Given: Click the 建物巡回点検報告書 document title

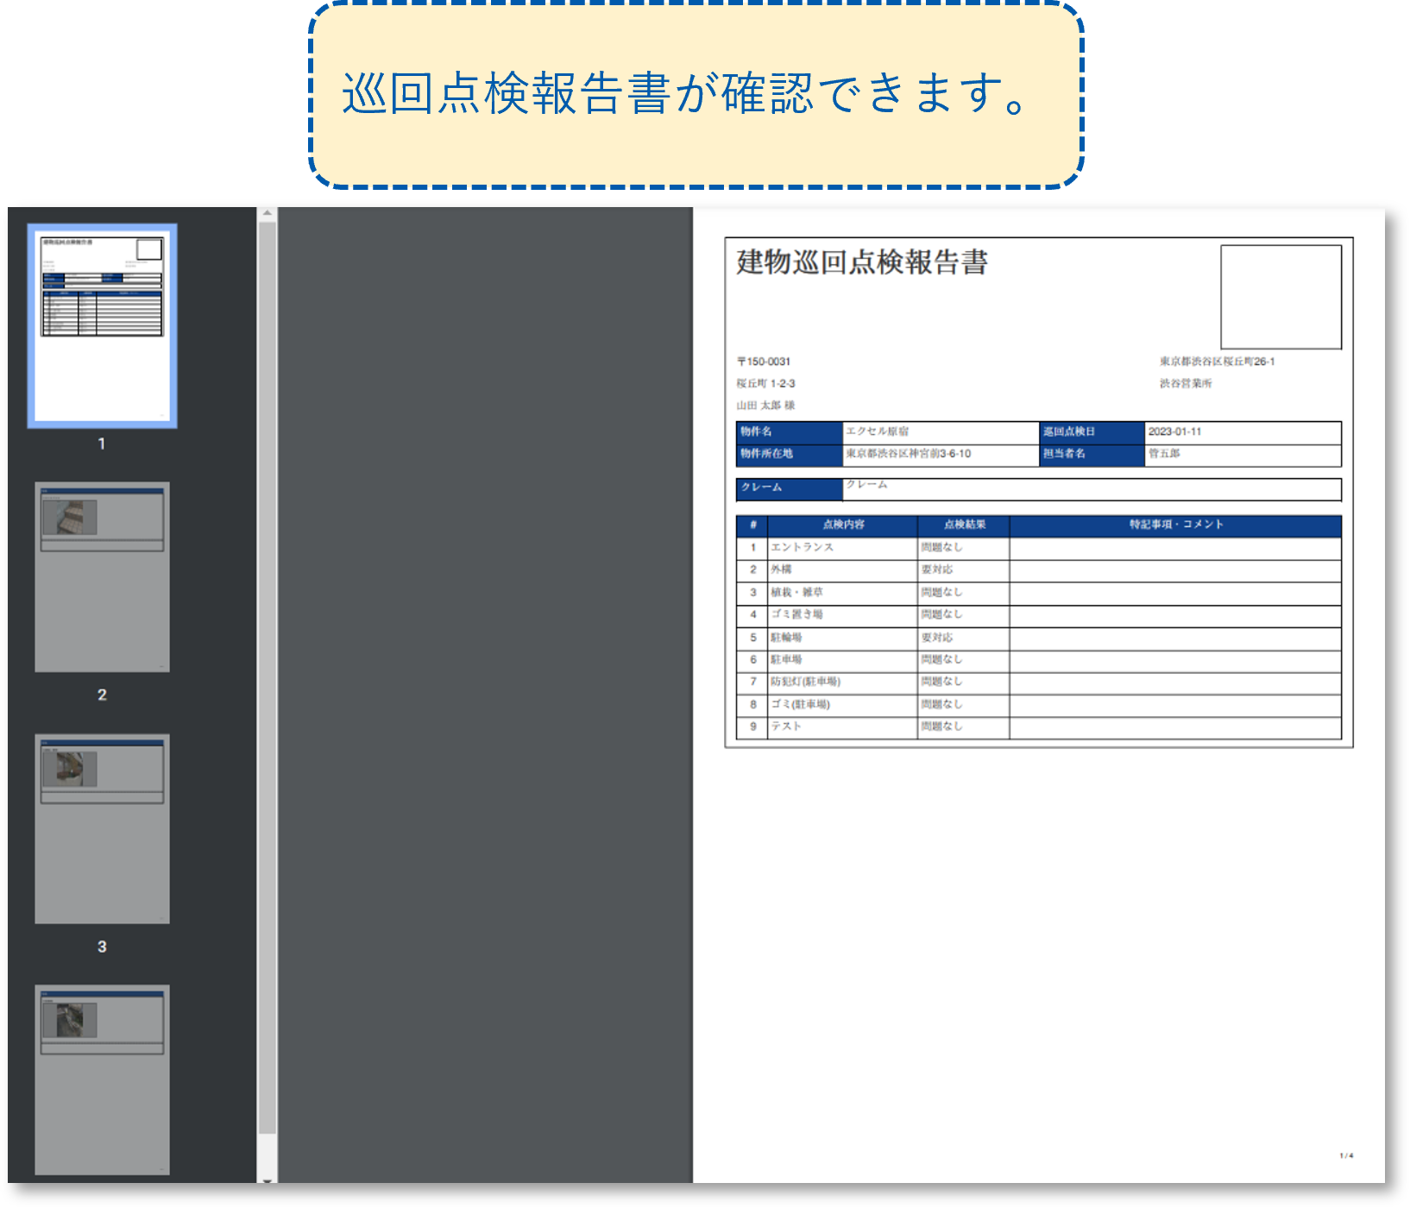Looking at the screenshot, I should pos(861,262).
